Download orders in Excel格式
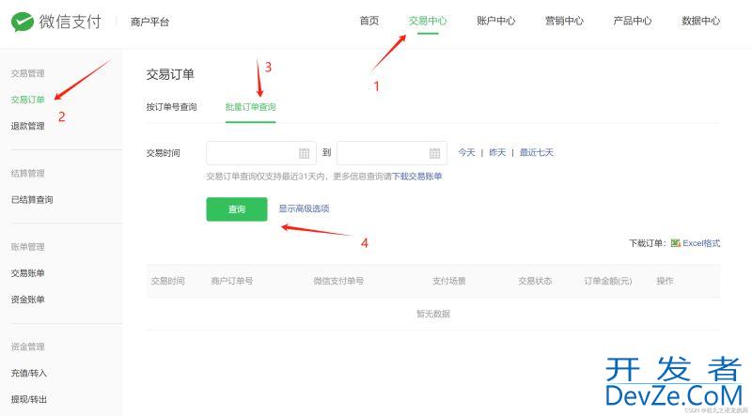Image resolution: width=752 pixels, height=416 pixels. pos(701,243)
